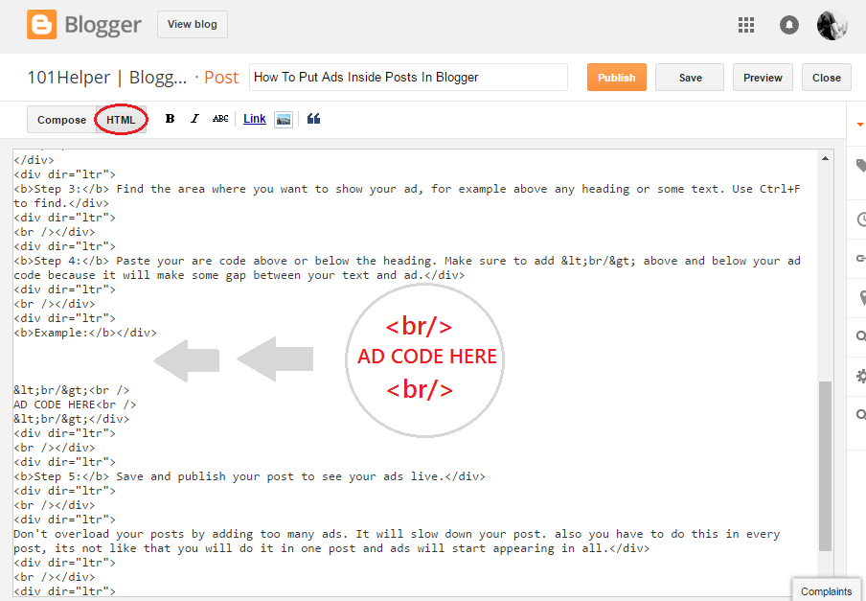The height and width of the screenshot is (601, 866).
Task: Open Schedule settings via the clock icon
Action: click(x=860, y=220)
